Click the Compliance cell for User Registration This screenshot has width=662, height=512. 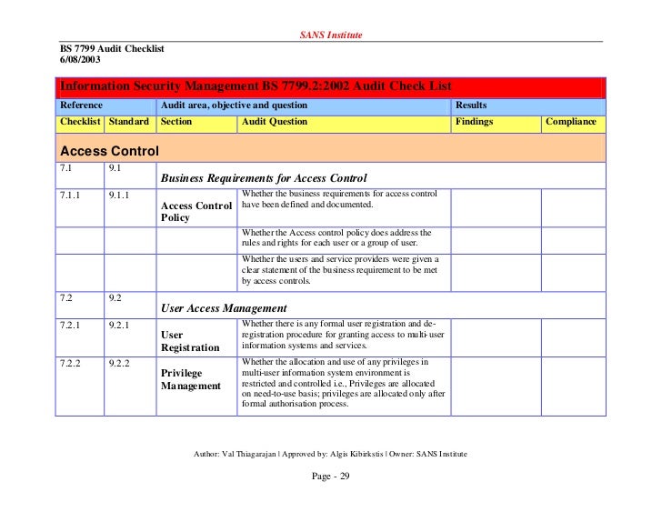574,337
